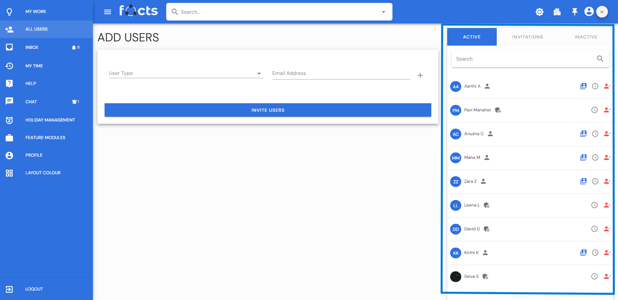Click remove user icon for Selva S

[607, 277]
